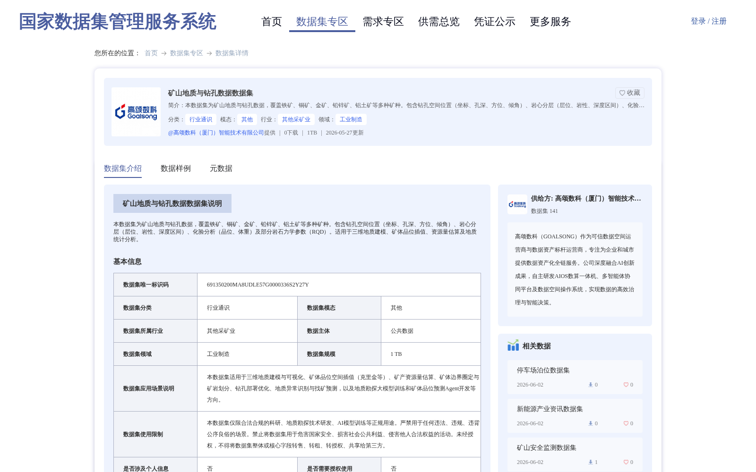Click the supplier Goalsong logo in sidebar
This screenshot has width=756, height=472.
(x=517, y=204)
